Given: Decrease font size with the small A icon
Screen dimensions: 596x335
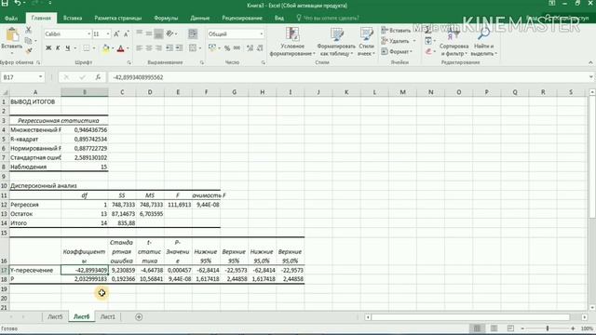Looking at the screenshot, I should coord(127,34).
